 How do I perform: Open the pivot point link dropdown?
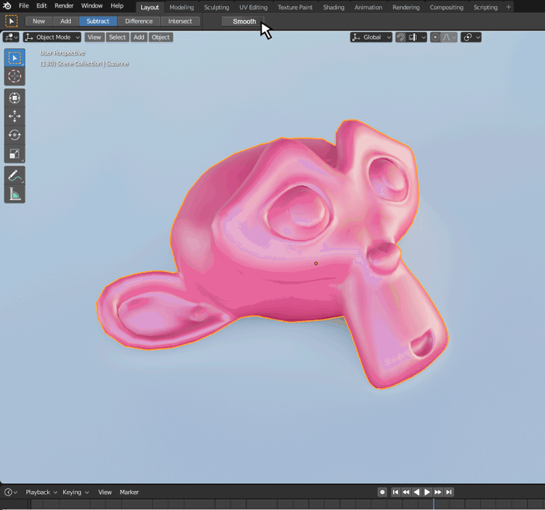pos(471,37)
